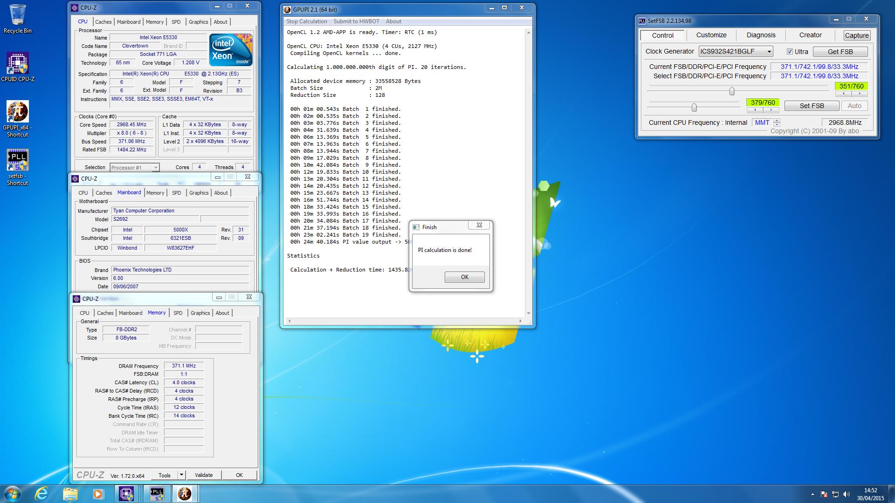Open the Windows Start menu orb

(13, 494)
